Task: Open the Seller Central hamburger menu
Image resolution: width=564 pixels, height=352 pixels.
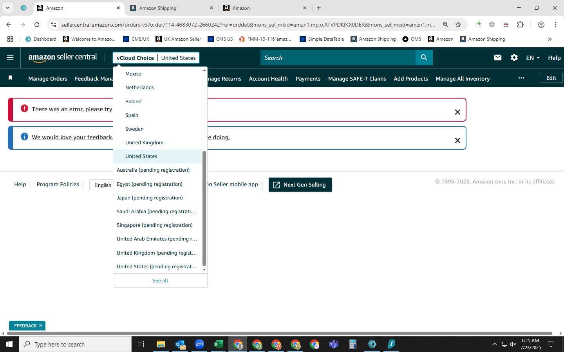Action: [x=10, y=57]
